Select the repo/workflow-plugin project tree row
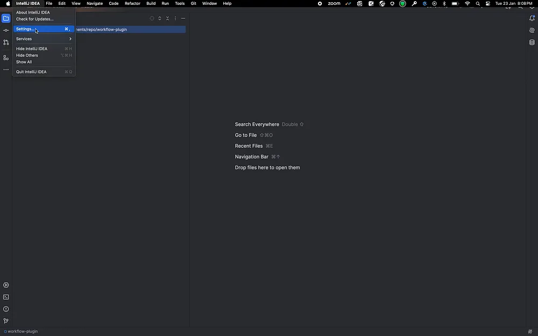The height and width of the screenshot is (336, 538). (x=130, y=30)
